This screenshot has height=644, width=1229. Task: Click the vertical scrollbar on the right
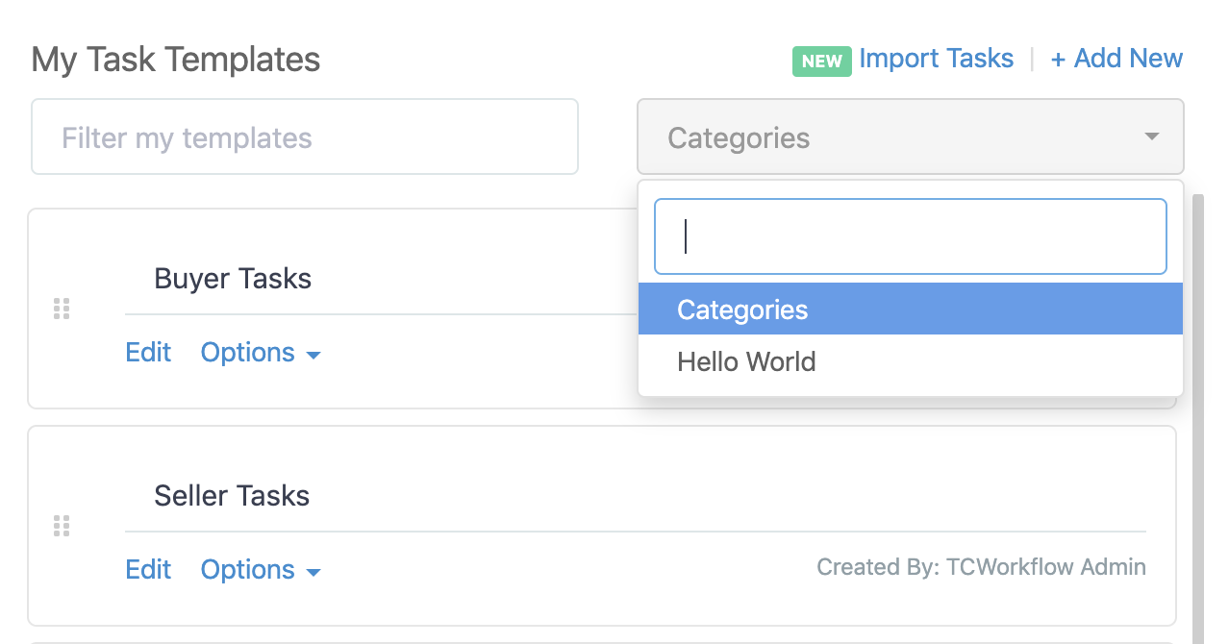click(x=1197, y=418)
